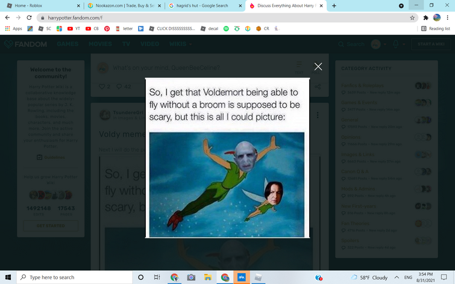
Task: Open the Games & Events category
Action: pyautogui.click(x=359, y=102)
